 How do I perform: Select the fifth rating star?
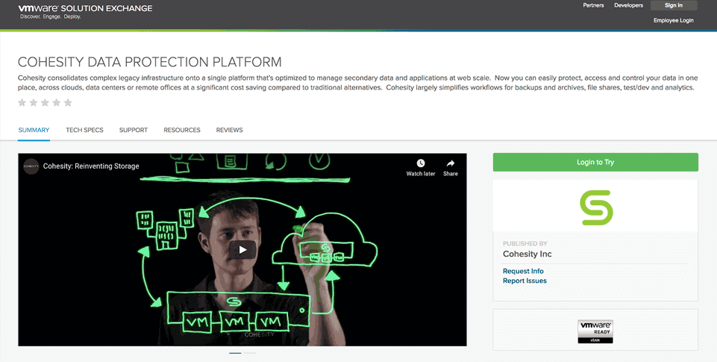coord(68,102)
